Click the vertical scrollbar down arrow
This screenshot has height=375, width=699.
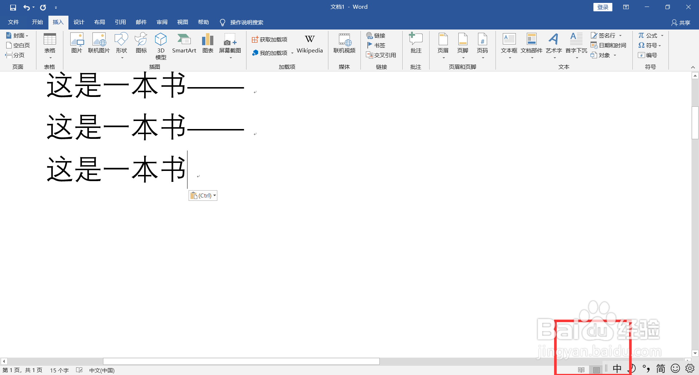695,353
